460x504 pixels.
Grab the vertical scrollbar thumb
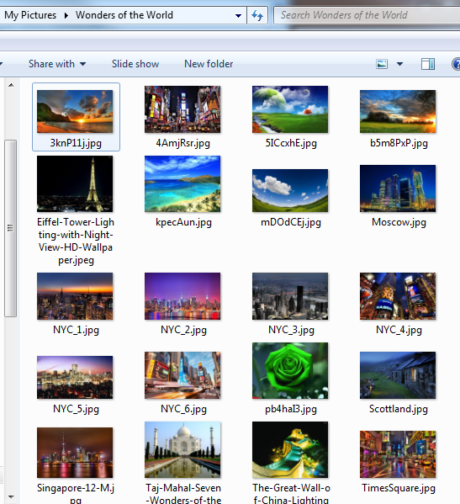pos(11,228)
